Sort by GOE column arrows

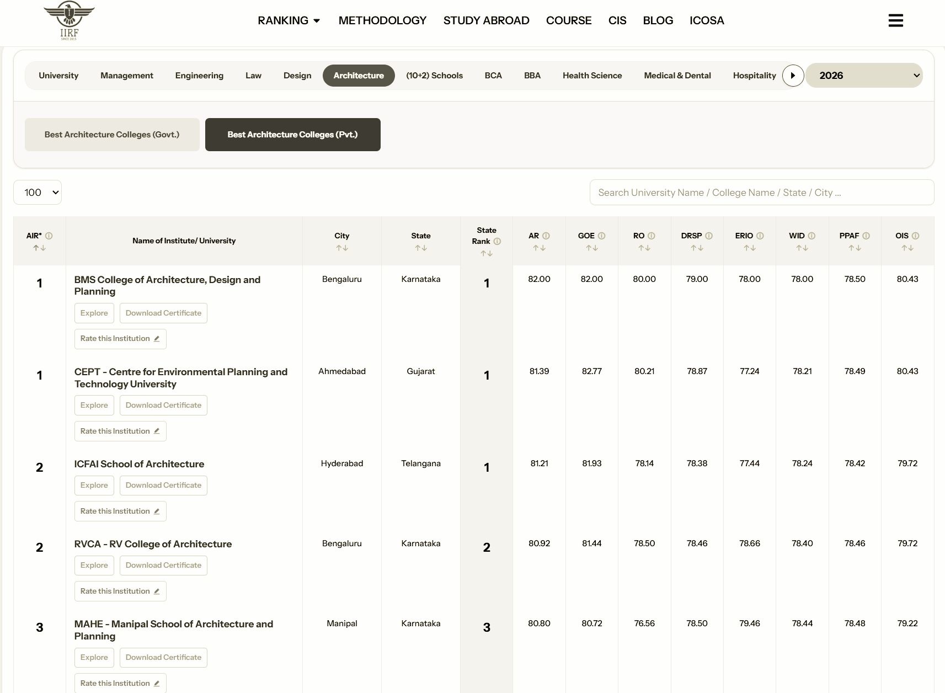[x=592, y=248]
